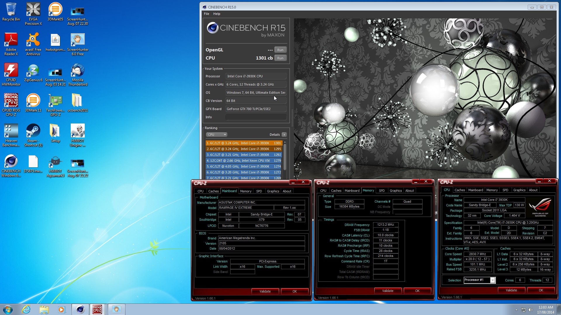Image resolution: width=561 pixels, height=315 pixels.
Task: Switch to Caches tab in Mainboard CPU-Z window
Action: click(213, 191)
